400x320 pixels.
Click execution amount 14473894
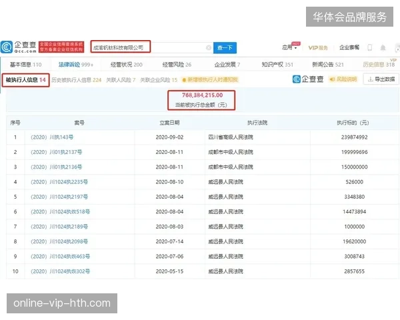[x=355, y=211]
